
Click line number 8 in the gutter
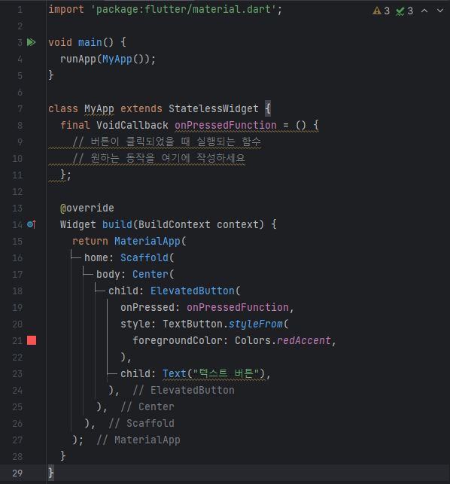(20, 125)
